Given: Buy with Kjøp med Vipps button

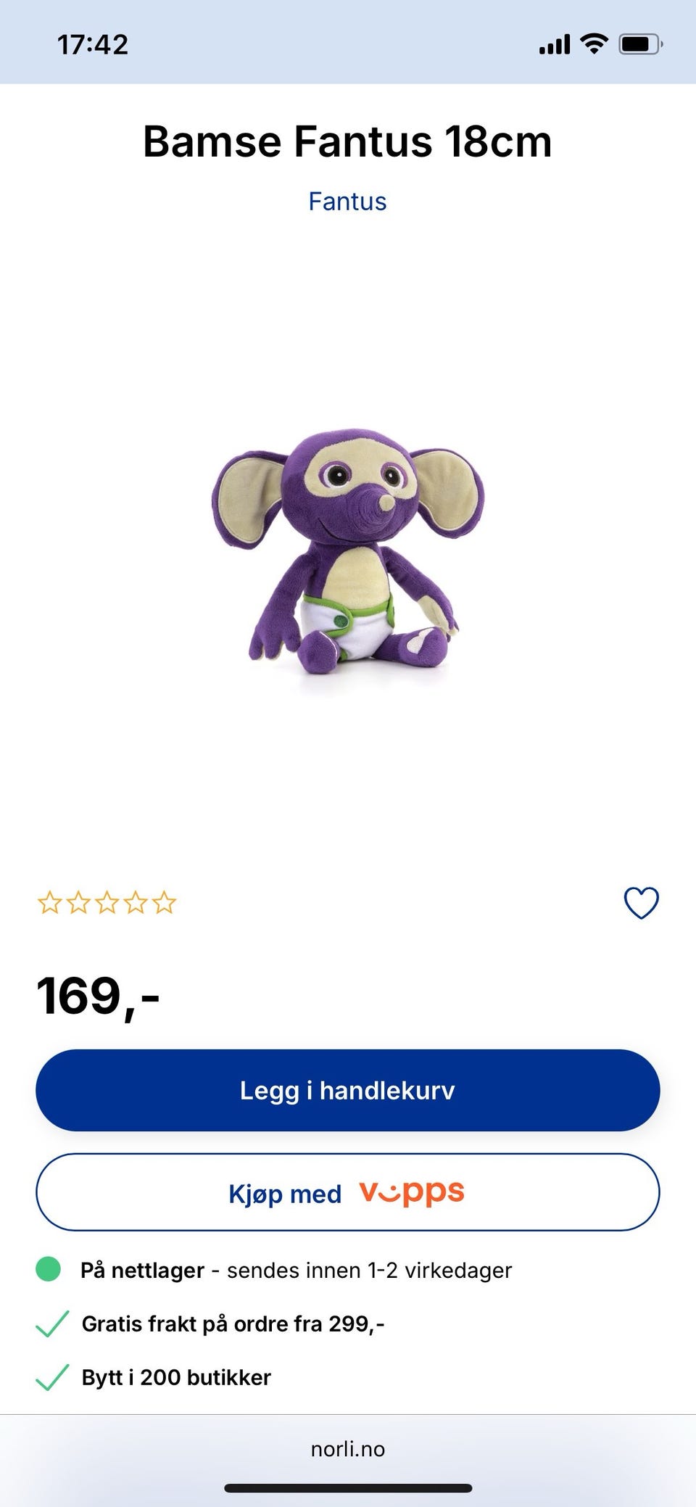Looking at the screenshot, I should [348, 1192].
